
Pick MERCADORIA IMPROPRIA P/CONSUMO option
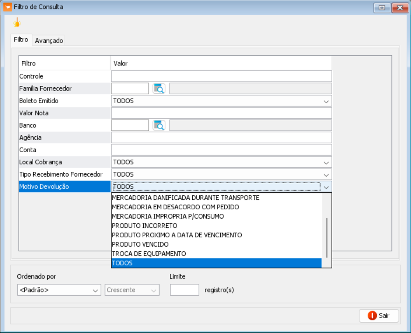[168, 216]
